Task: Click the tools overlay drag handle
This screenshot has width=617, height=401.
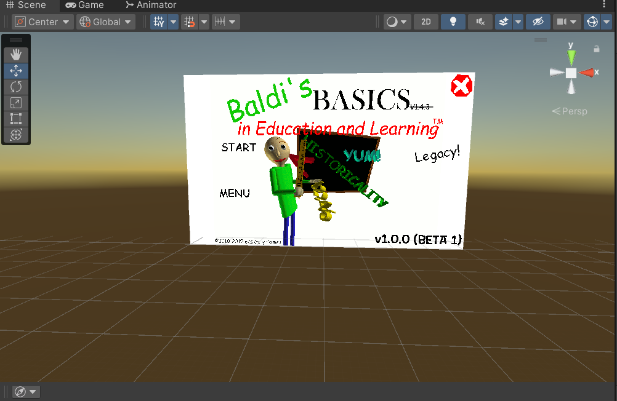Action: pyautogui.click(x=16, y=40)
